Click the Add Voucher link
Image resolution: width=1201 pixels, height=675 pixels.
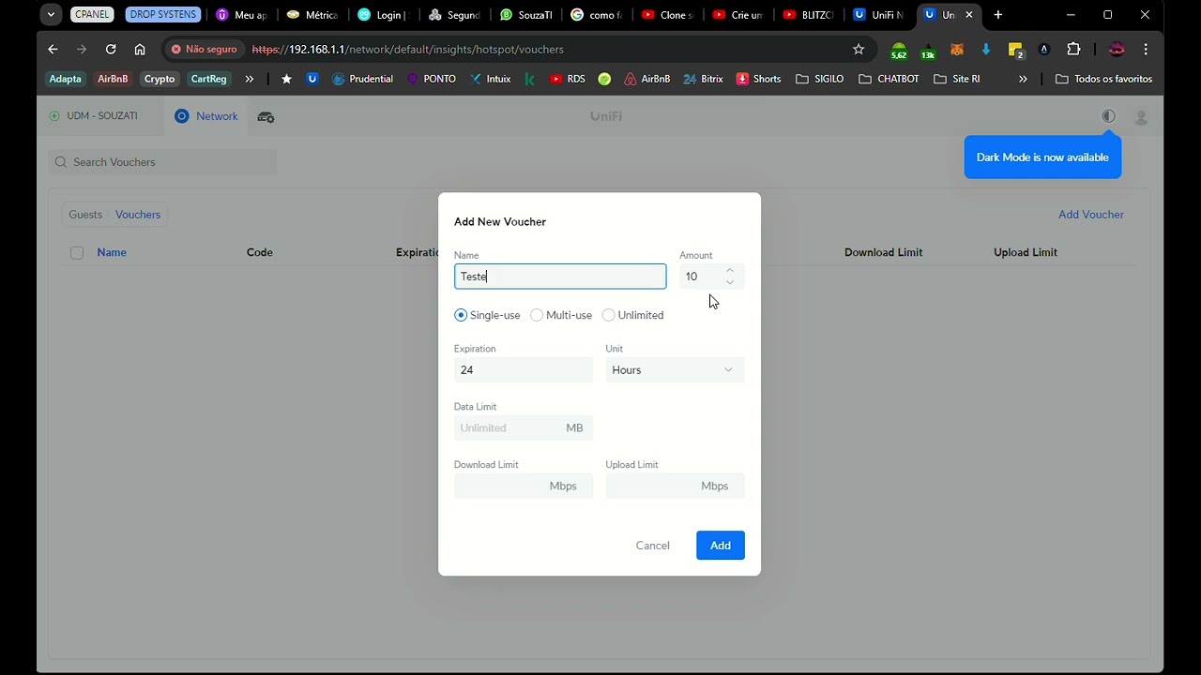[x=1090, y=215]
